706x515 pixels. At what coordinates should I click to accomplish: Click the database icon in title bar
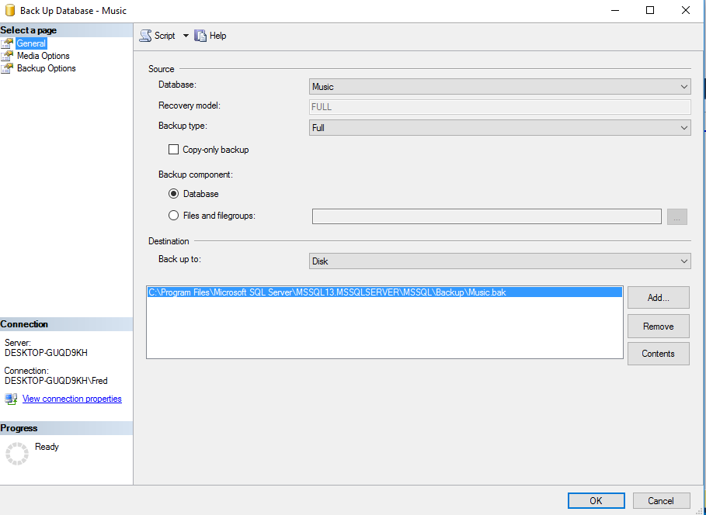tap(10, 11)
